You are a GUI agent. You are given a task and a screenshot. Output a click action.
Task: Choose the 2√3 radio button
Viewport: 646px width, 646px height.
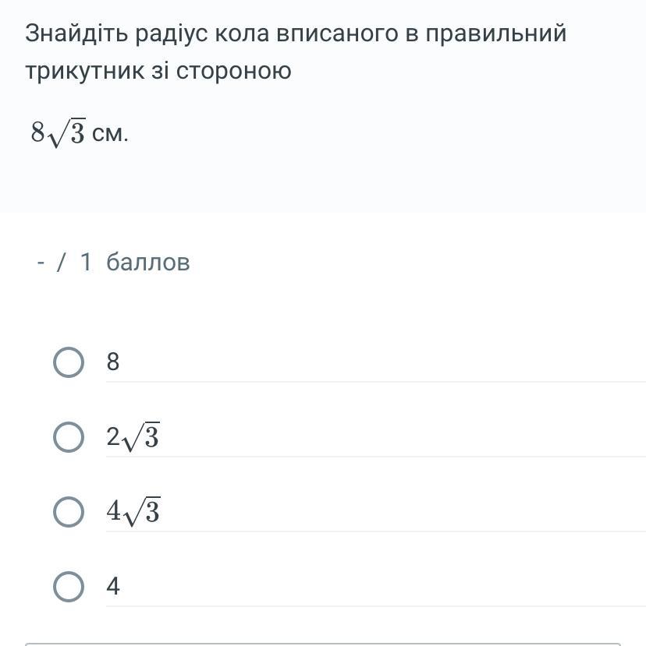69,437
